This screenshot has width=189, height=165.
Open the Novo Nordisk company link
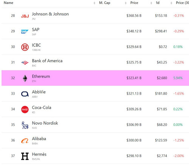coord(45,123)
